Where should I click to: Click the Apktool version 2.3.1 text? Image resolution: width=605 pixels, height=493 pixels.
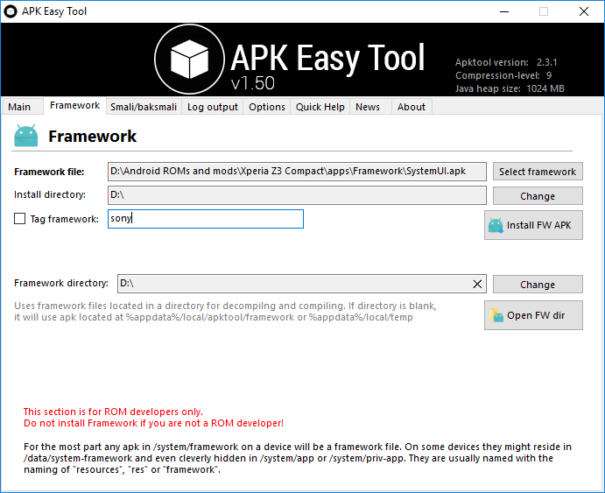coord(506,62)
